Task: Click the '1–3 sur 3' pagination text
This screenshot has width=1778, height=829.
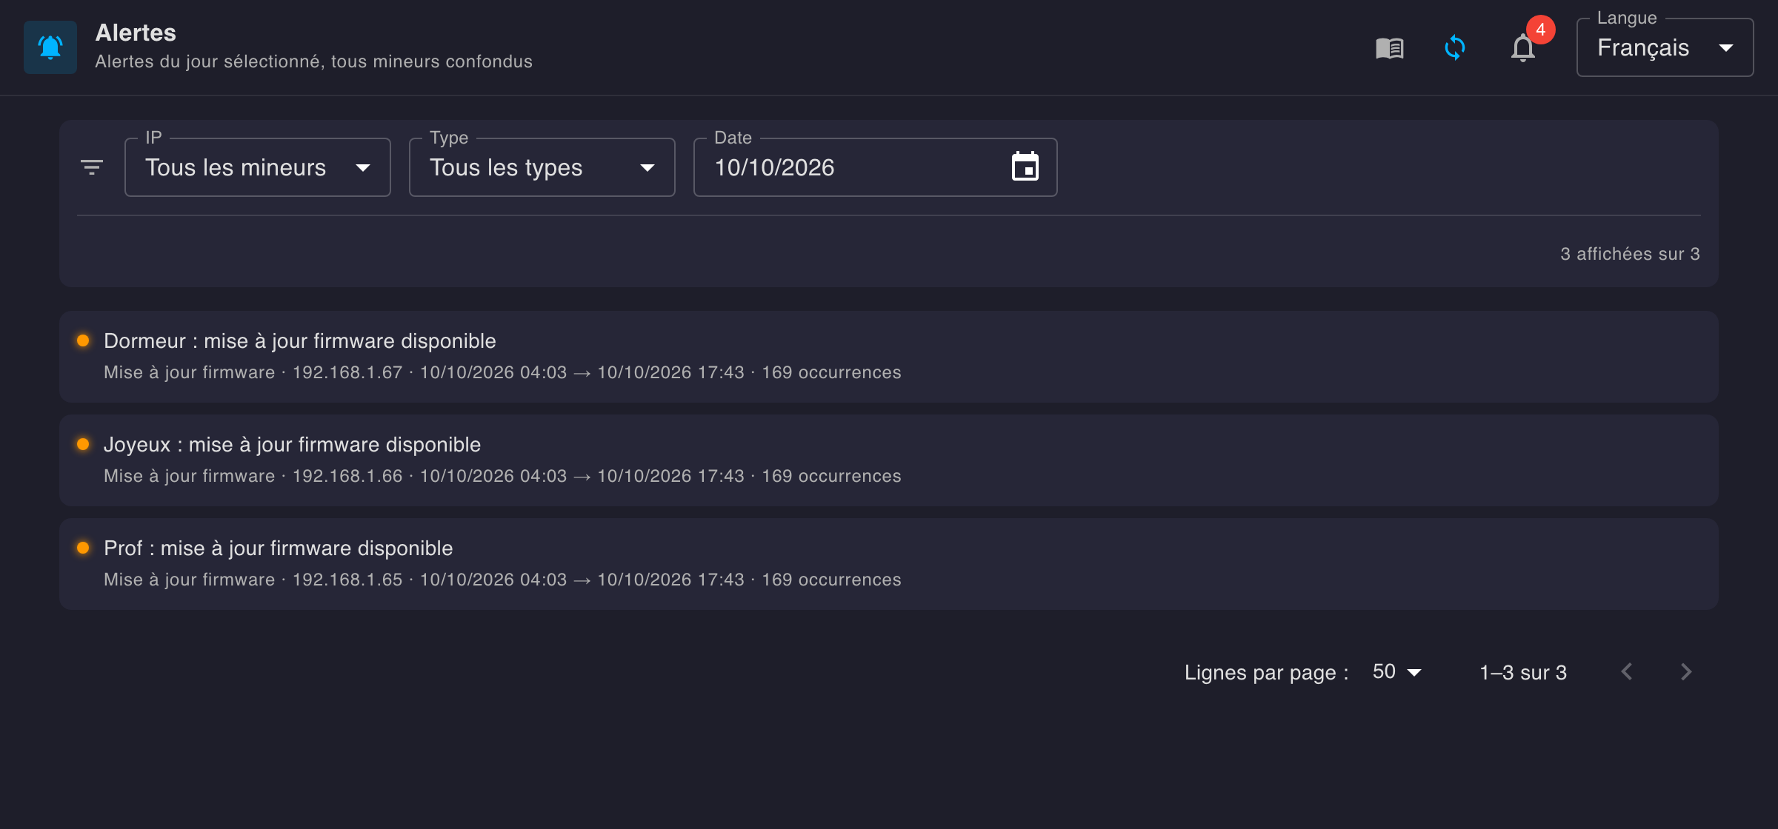Action: click(1523, 672)
